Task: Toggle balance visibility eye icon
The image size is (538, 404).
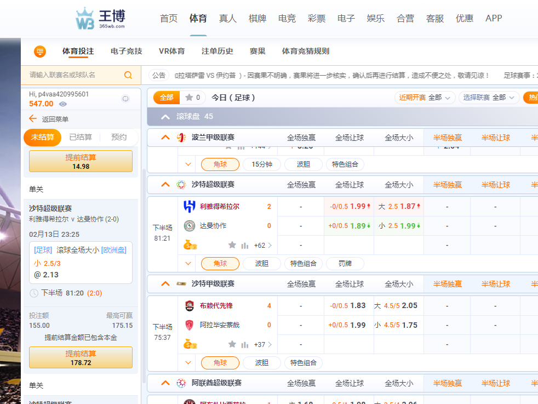Action: click(63, 104)
